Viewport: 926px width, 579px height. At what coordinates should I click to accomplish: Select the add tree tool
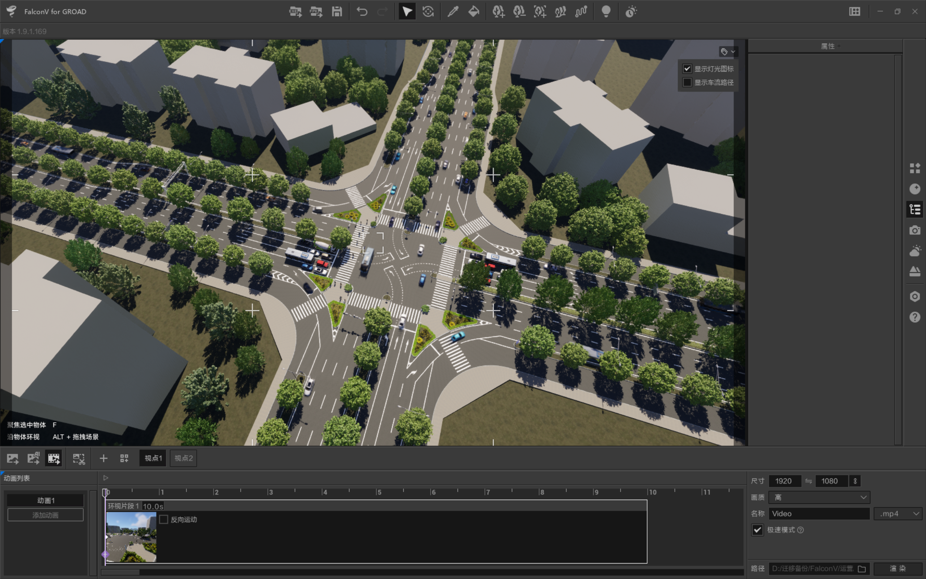(498, 12)
